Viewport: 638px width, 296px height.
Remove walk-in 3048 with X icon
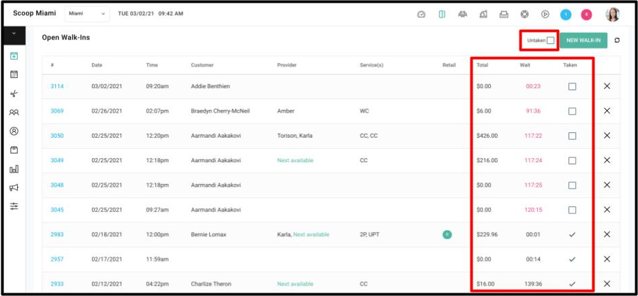pyautogui.click(x=607, y=185)
